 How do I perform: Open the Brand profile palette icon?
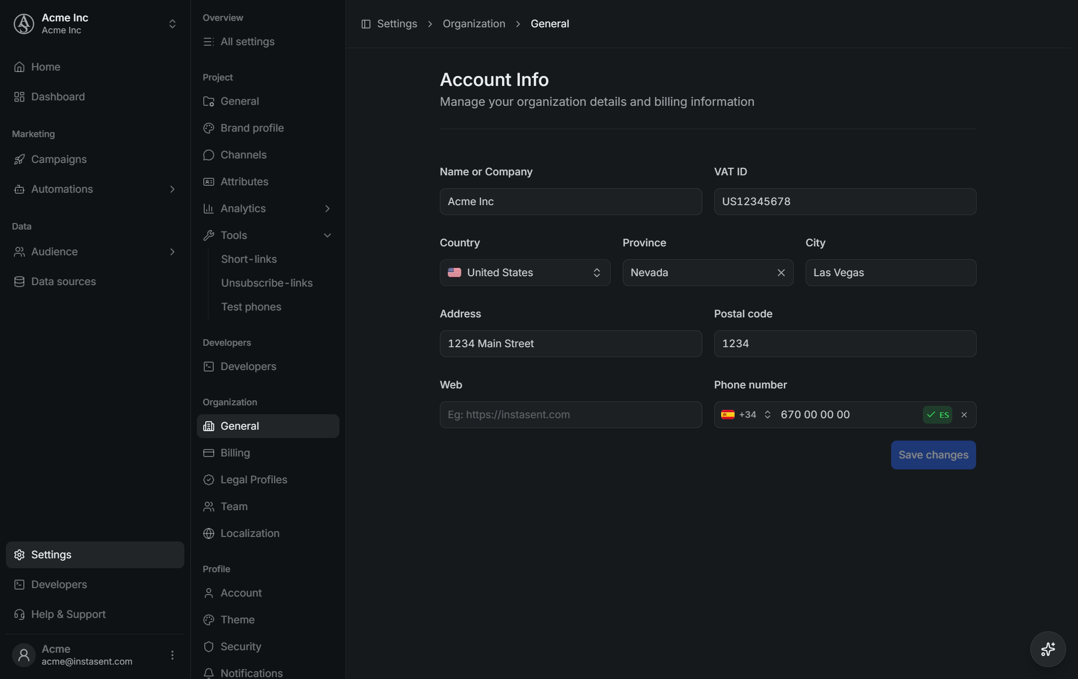(209, 128)
